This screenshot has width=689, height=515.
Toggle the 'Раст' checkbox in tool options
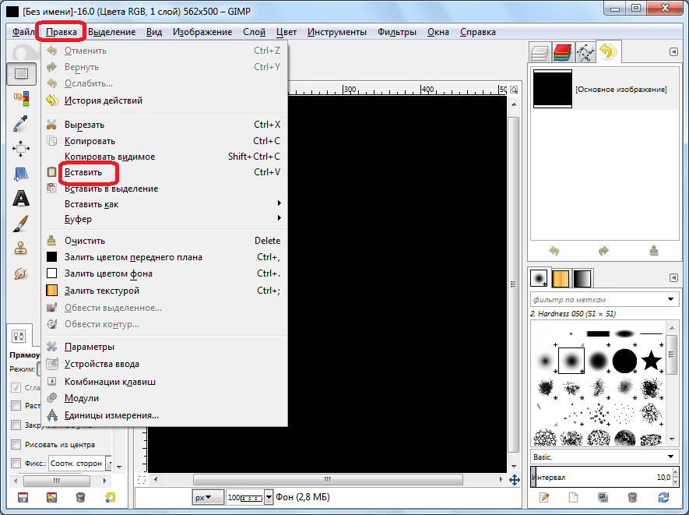click(16, 405)
